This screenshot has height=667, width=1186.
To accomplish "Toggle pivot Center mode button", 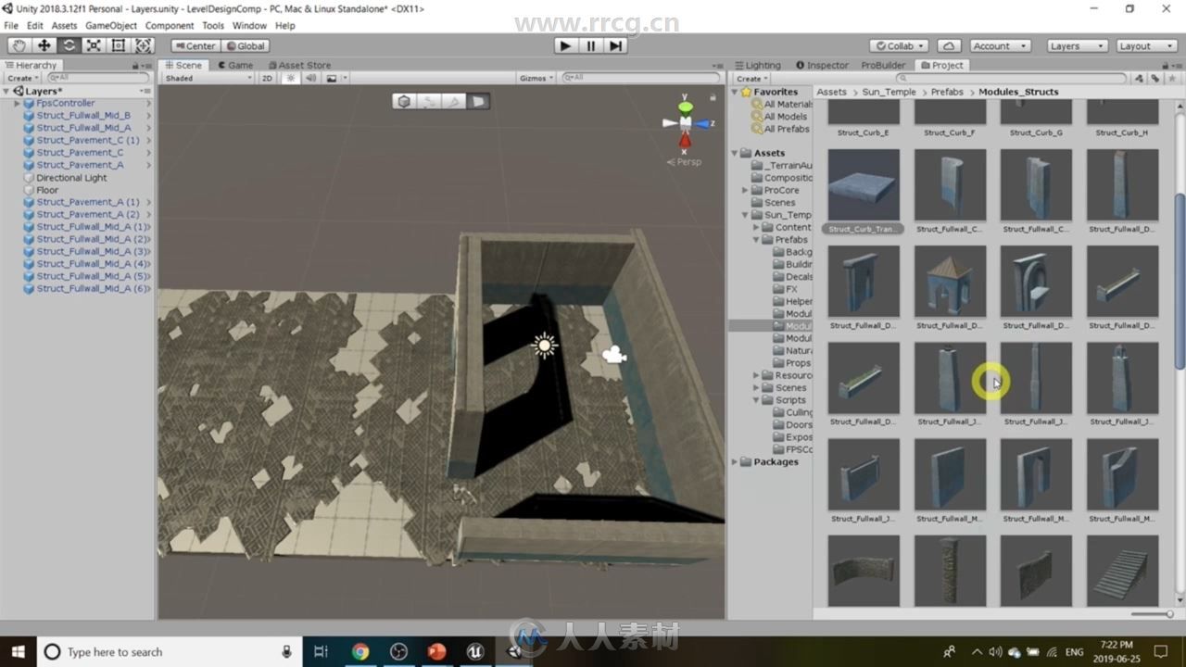I will click(x=195, y=45).
